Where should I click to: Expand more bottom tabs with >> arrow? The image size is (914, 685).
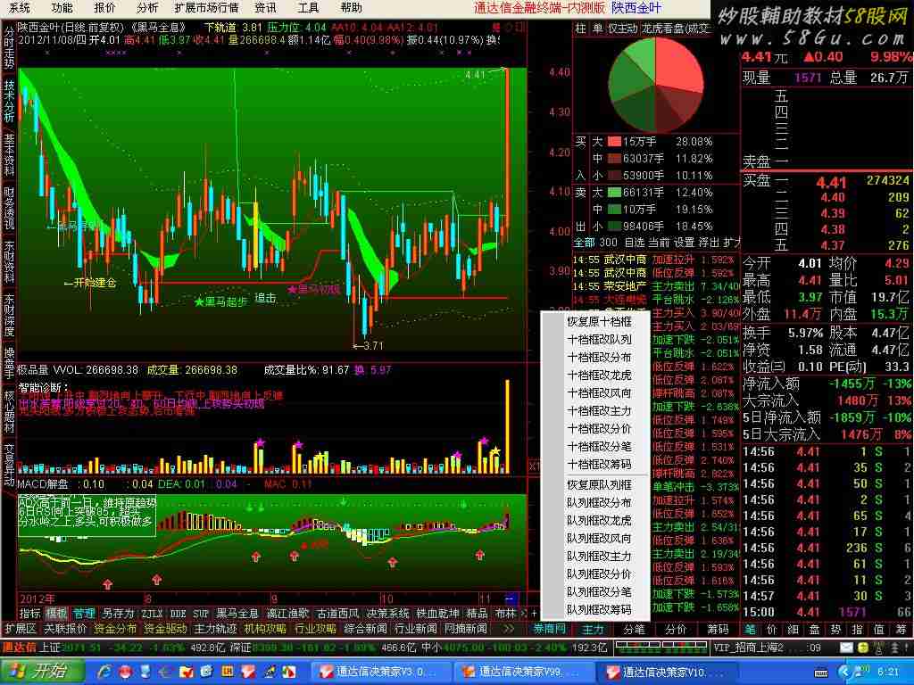pos(509,629)
